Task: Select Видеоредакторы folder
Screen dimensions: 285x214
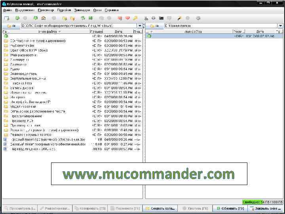Action: point(72,74)
